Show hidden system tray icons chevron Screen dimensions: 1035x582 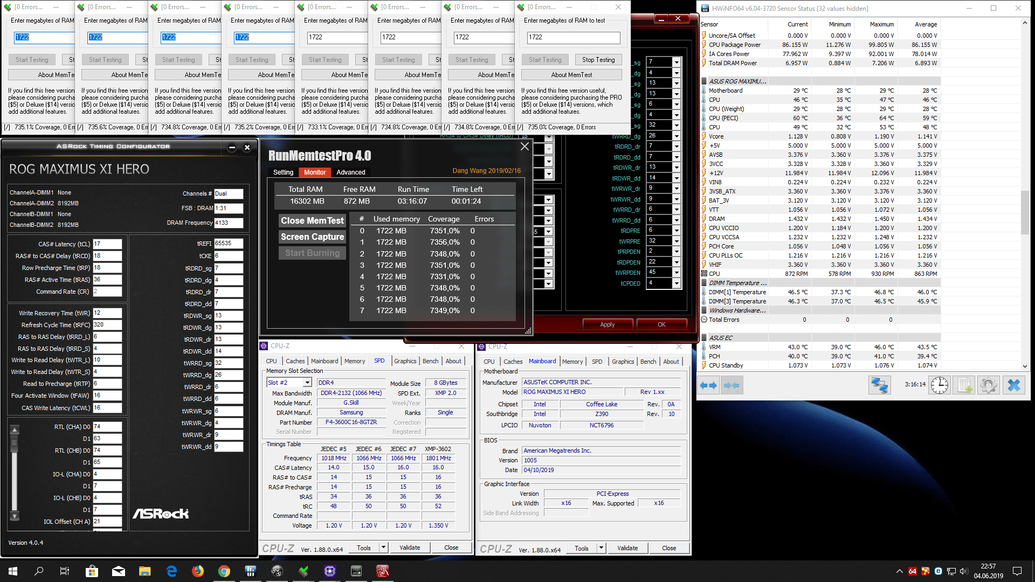point(899,571)
